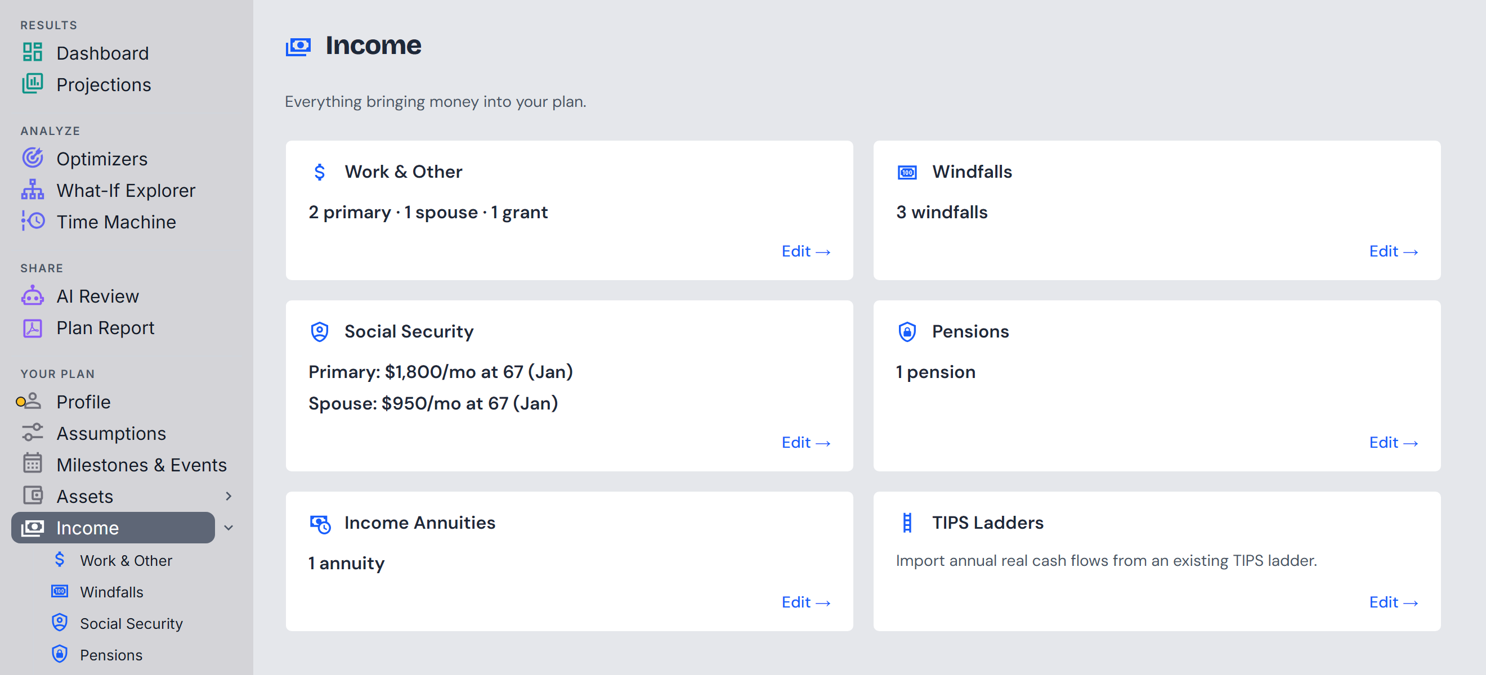The width and height of the screenshot is (1486, 675).
Task: Edit the Social Security card
Action: pos(806,443)
